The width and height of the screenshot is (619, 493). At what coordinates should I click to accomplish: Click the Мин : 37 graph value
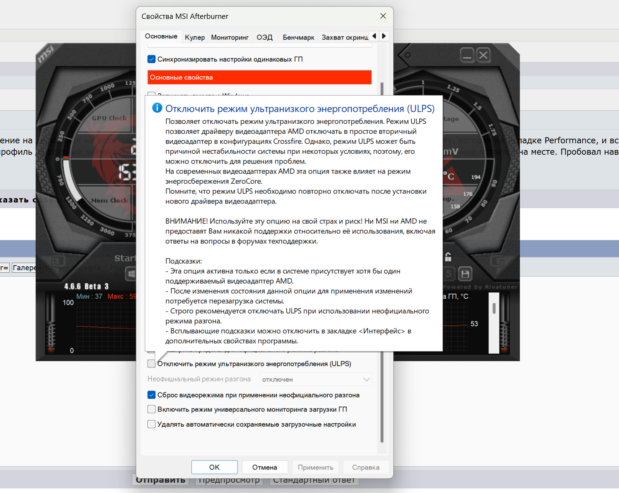(89, 296)
